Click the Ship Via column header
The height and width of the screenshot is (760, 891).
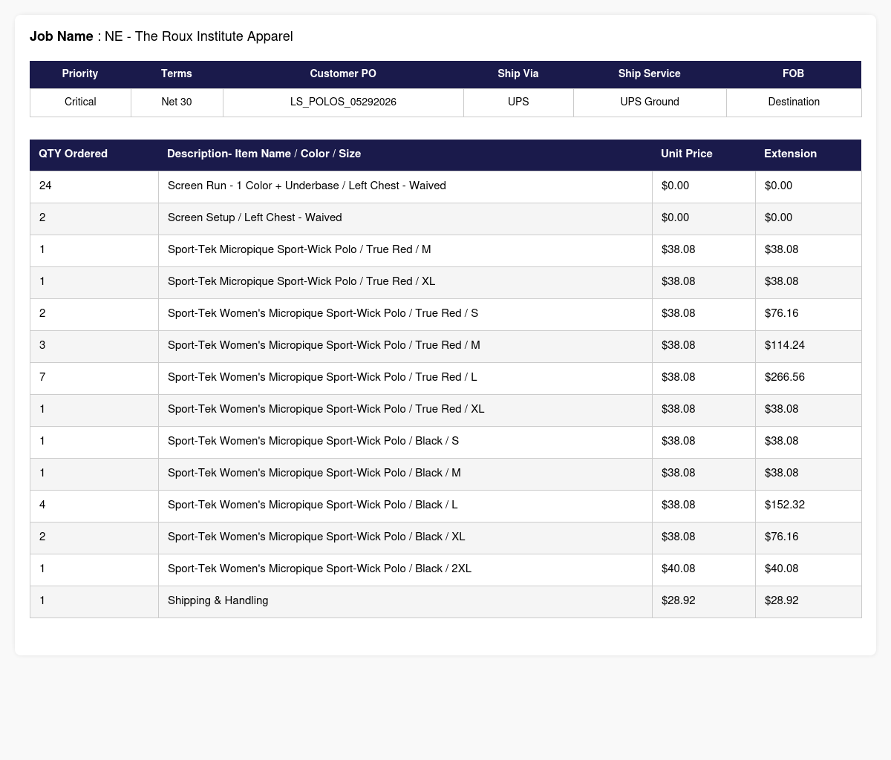(518, 73)
